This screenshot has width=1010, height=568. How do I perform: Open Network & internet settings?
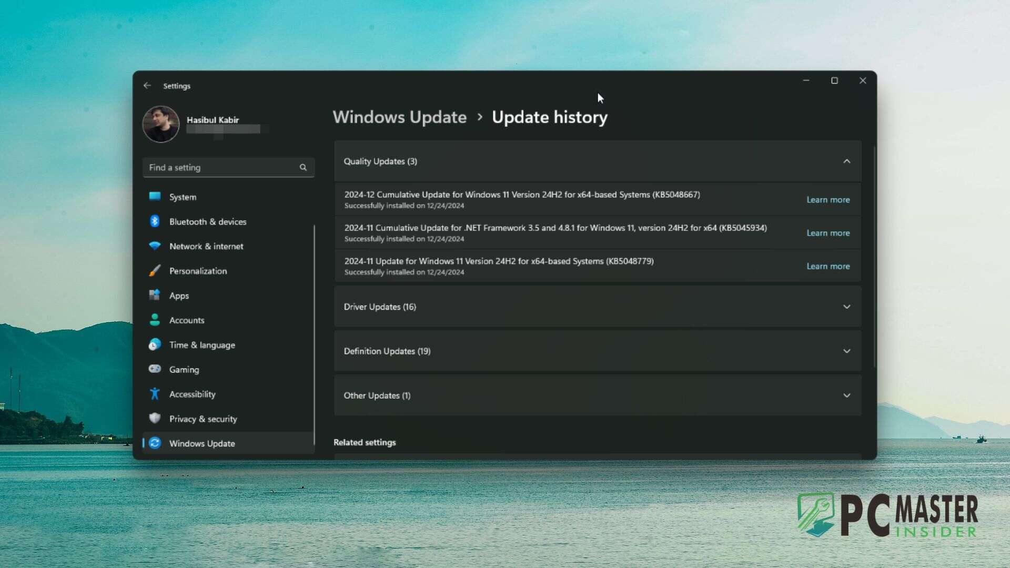click(x=206, y=246)
